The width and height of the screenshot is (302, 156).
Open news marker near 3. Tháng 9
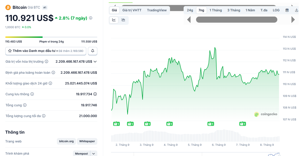[147, 124]
